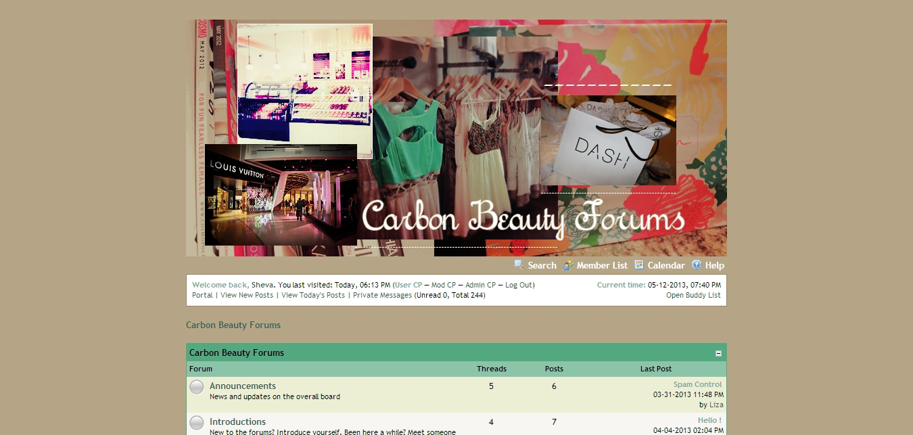Screen dimensions: 913x435
Task: Click the Posts column header
Action: (554, 369)
